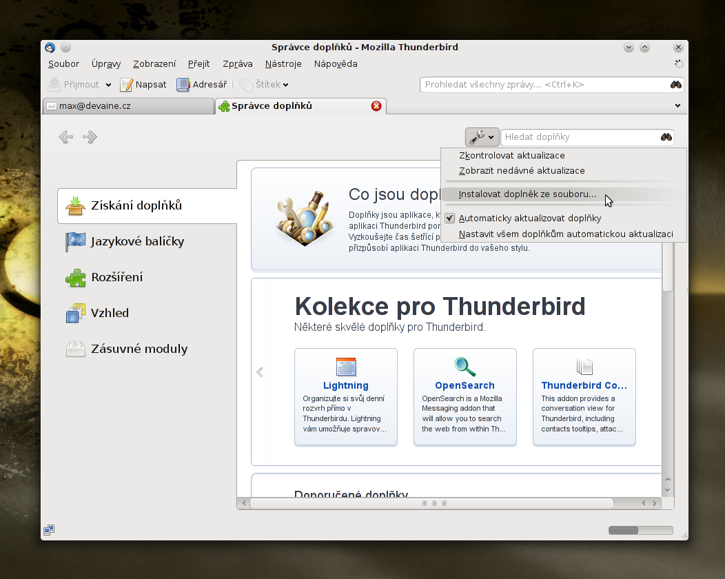725x579 pixels.
Task: Click the Vzhled appearance icon
Action: coord(75,313)
